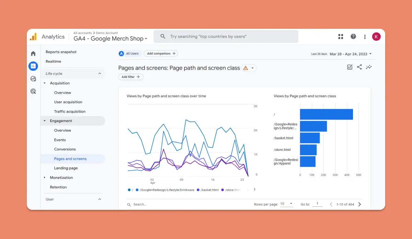Open Engagement Overview
This screenshot has width=412, height=239.
tap(62, 130)
